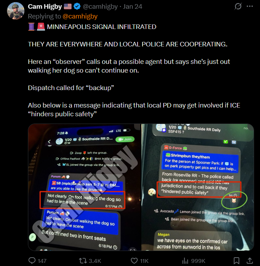Viewport: 260px width, 266px height.
Task: Click the 3.4K reposts count
Action: (x=95, y=261)
